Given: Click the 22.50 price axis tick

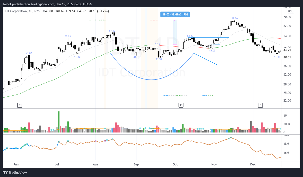Looking at the screenshot, I should point(287,100).
